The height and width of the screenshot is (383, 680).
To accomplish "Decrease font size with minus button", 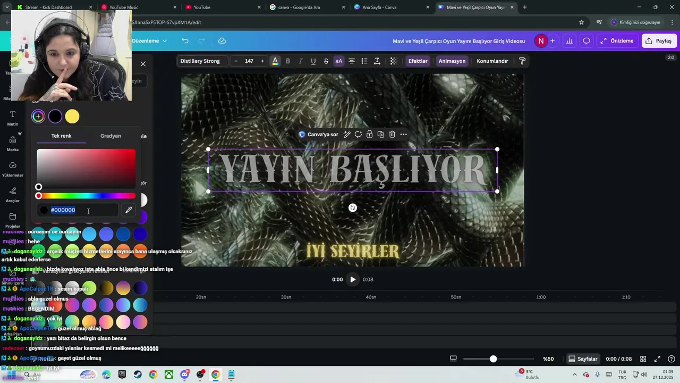I will click(x=236, y=61).
